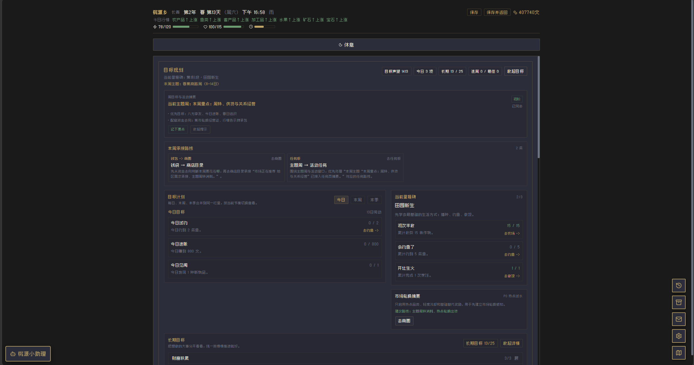694x365 pixels.
Task: Collapse goals with 收起目标
Action: click(515, 71)
